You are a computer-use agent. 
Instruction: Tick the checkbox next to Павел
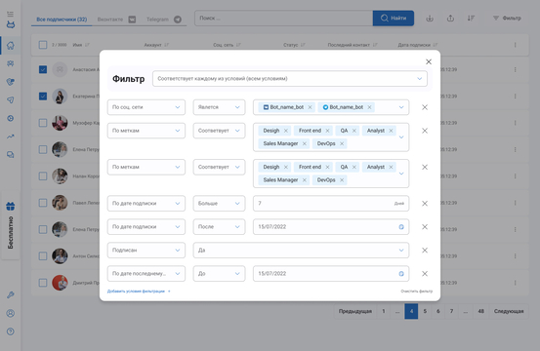point(43,203)
